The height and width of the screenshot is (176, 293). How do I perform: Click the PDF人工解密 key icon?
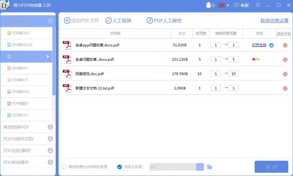click(x=150, y=21)
